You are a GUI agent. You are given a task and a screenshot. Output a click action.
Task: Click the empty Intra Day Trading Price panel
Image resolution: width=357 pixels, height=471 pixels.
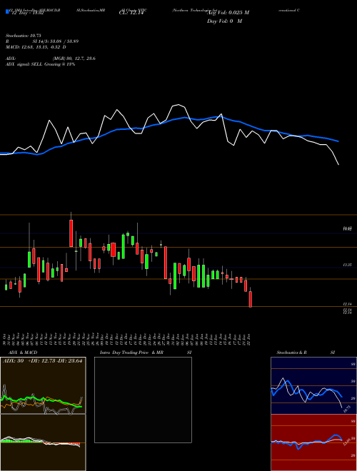[143, 400]
